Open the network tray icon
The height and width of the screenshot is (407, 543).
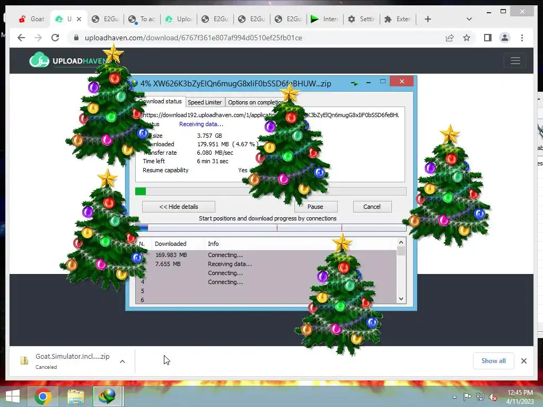480,396
